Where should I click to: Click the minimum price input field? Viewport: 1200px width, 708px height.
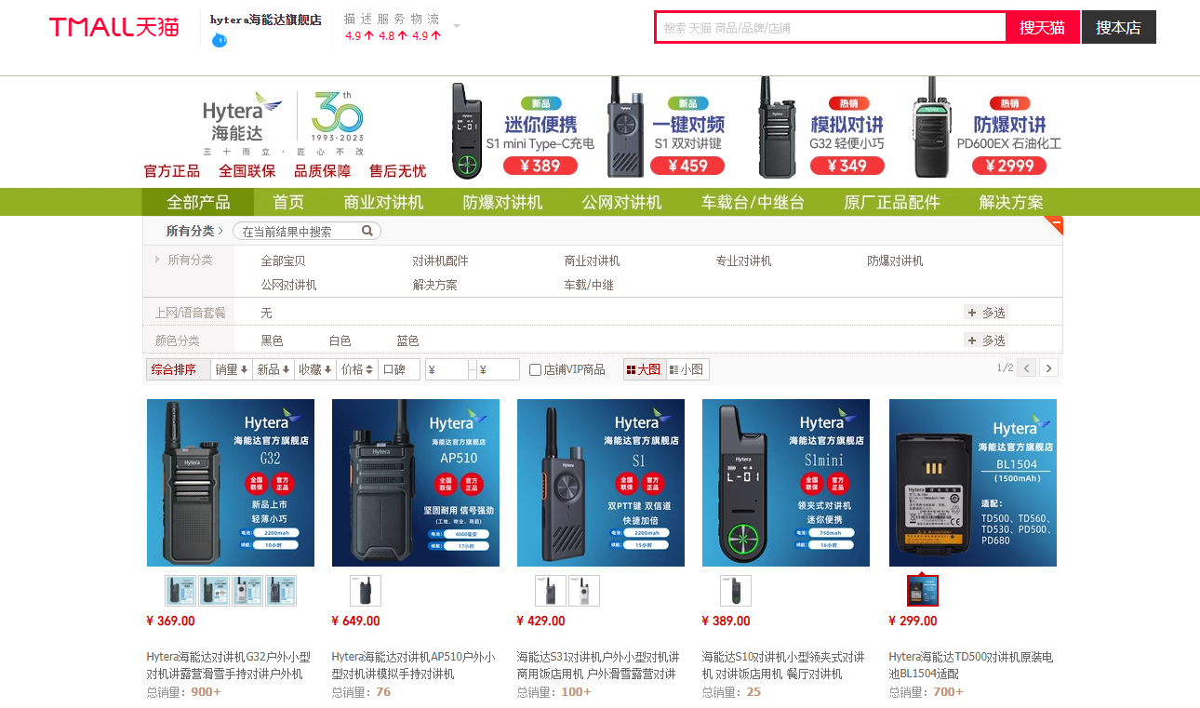pyautogui.click(x=447, y=369)
